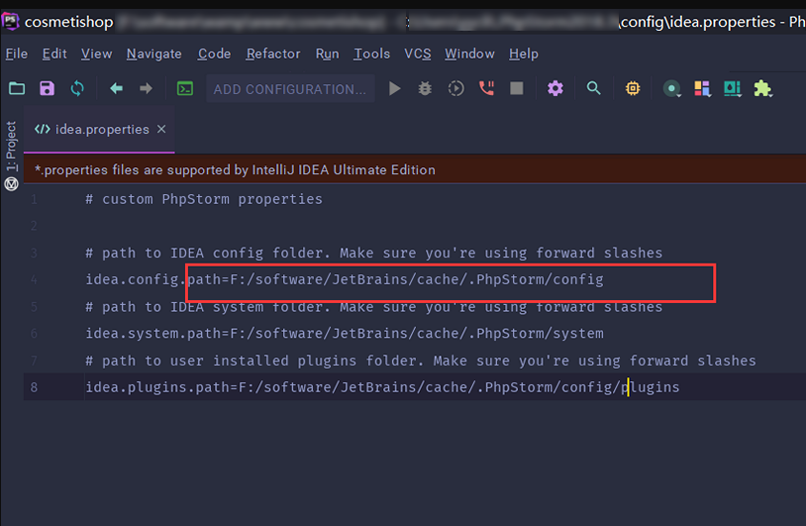Open the Tools menu

pos(371,53)
